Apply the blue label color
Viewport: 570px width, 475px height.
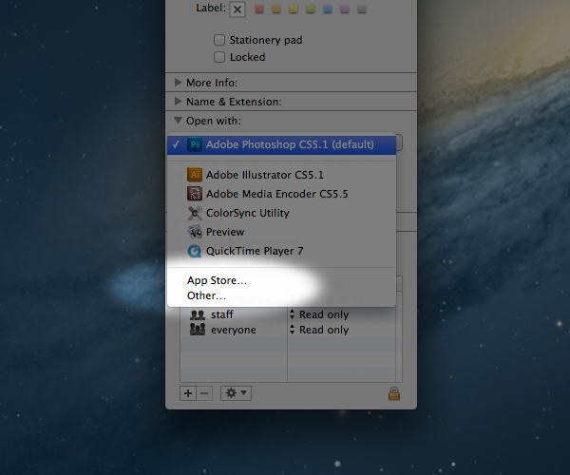[328, 9]
